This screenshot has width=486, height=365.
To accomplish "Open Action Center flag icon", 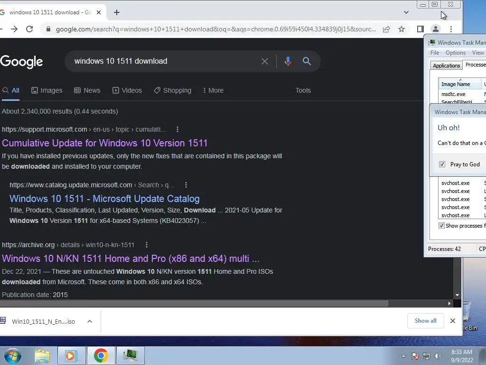I will pos(415,356).
